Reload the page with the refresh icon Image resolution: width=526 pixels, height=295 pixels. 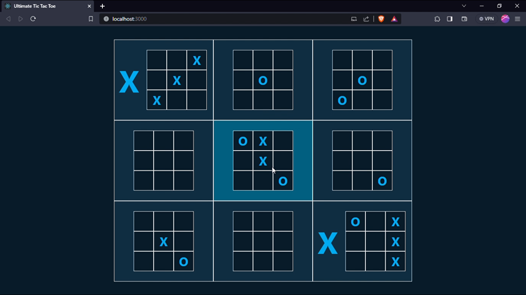(x=33, y=19)
